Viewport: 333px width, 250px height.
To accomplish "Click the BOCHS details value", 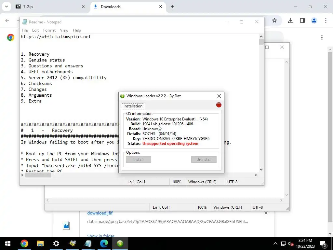I will coord(159,134).
